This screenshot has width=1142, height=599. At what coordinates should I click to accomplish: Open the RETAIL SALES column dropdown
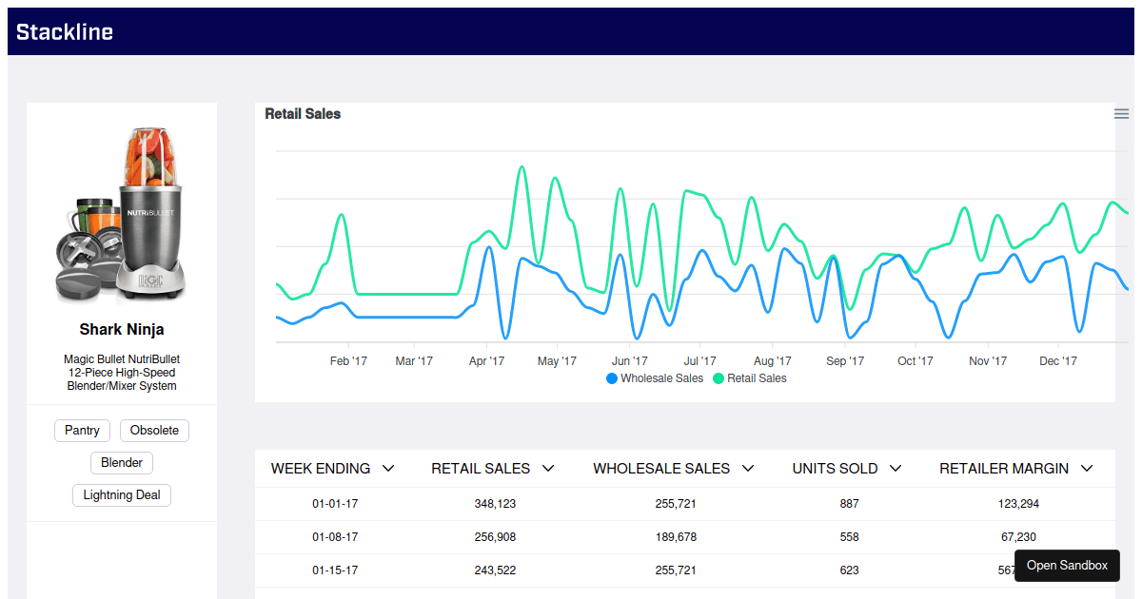(x=548, y=468)
